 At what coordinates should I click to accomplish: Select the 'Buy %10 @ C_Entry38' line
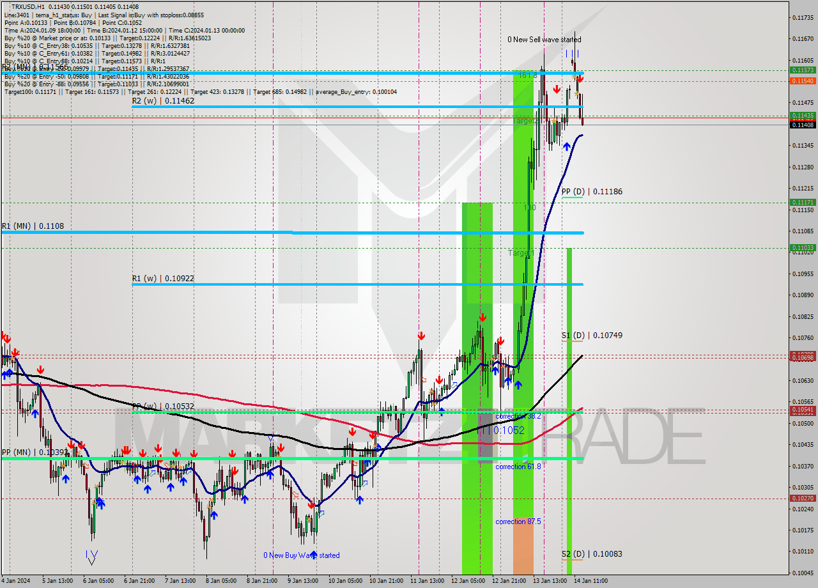[96, 46]
